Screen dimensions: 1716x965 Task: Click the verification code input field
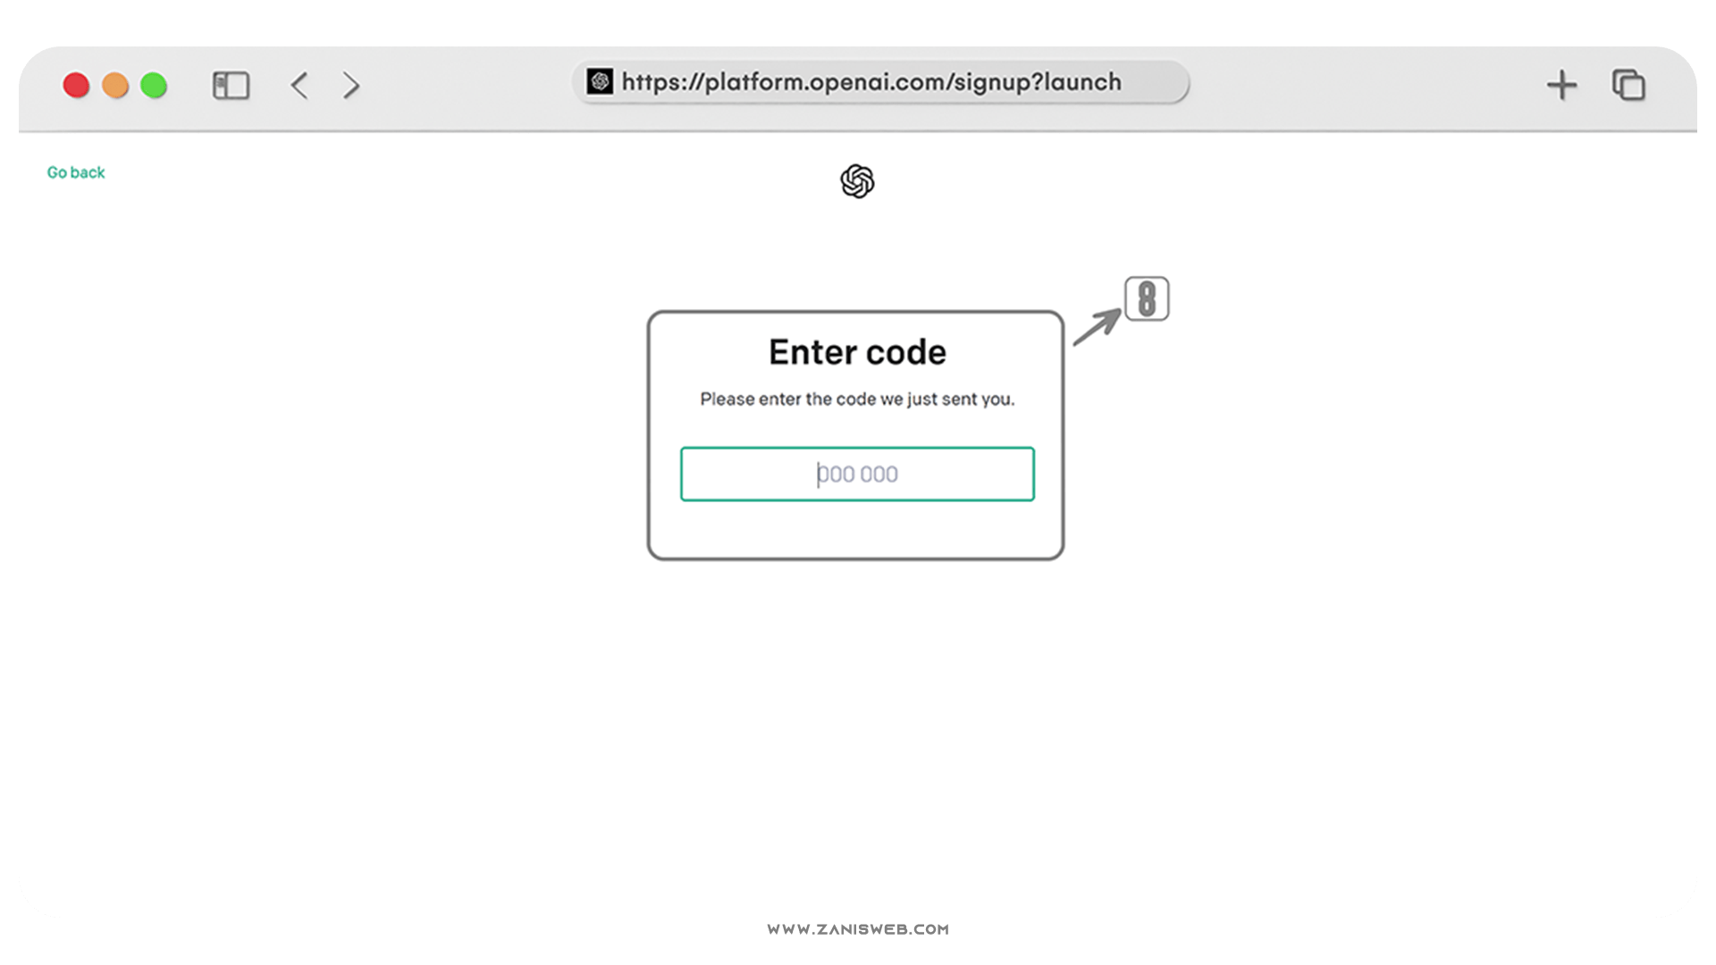point(857,473)
